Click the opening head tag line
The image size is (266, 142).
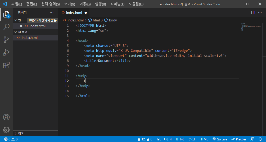[82, 41]
